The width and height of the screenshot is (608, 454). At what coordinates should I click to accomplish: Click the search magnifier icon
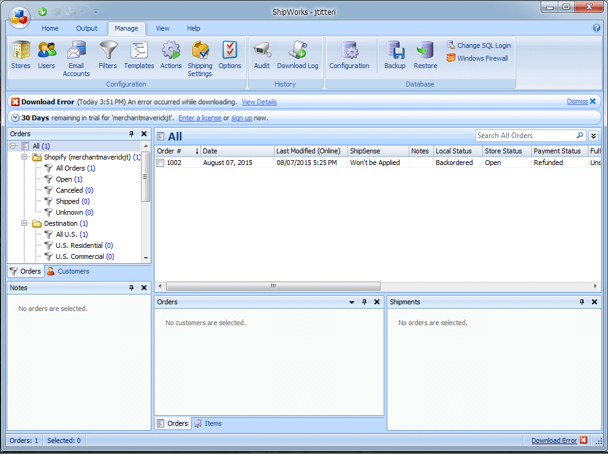click(580, 136)
